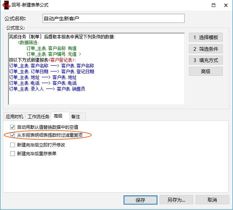Image resolution: width=233 pixels, height=210 pixels.
Task: Click the 高级 button beside formula definition
Action: pyautogui.click(x=206, y=71)
